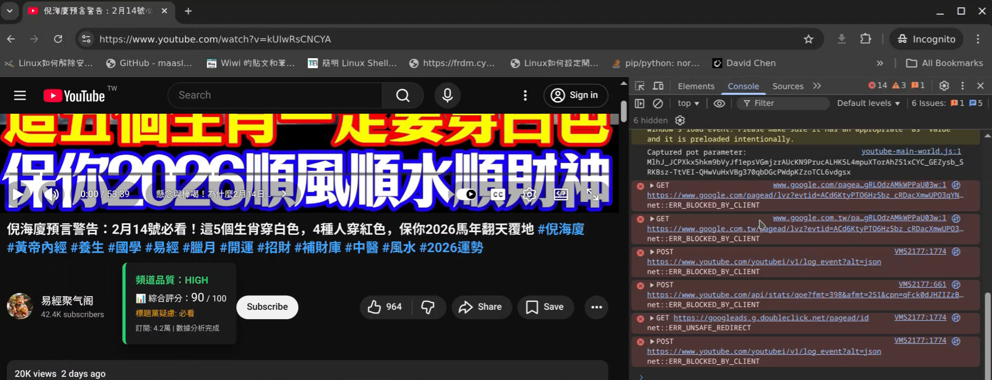Click the search magnifier button
Image resolution: width=992 pixels, height=380 pixels.
click(x=403, y=95)
